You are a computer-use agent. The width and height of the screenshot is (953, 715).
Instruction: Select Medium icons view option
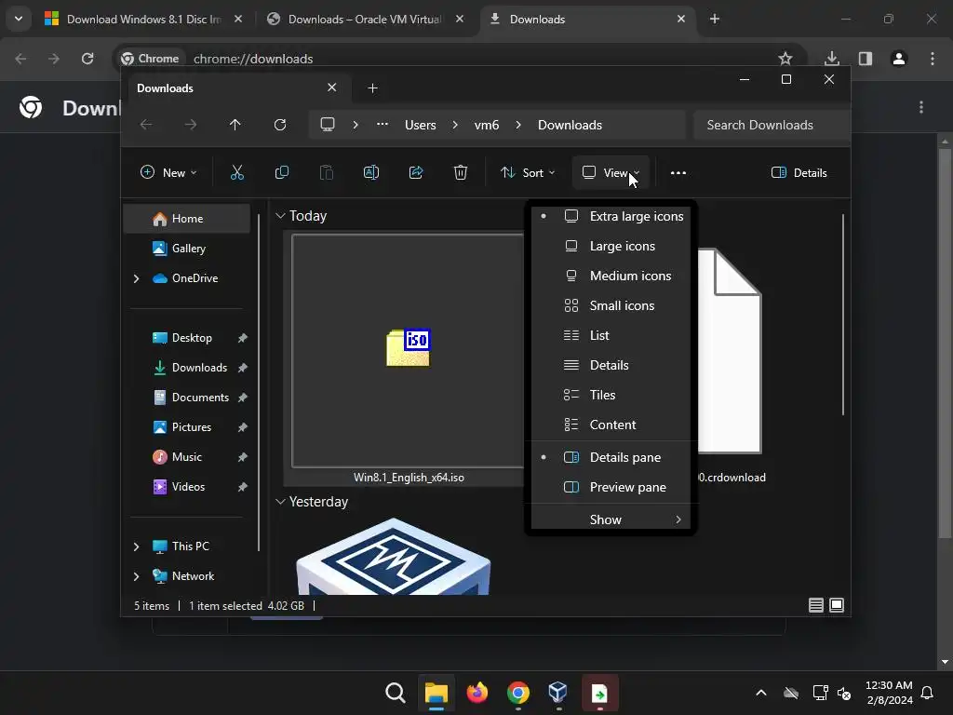coord(611,276)
